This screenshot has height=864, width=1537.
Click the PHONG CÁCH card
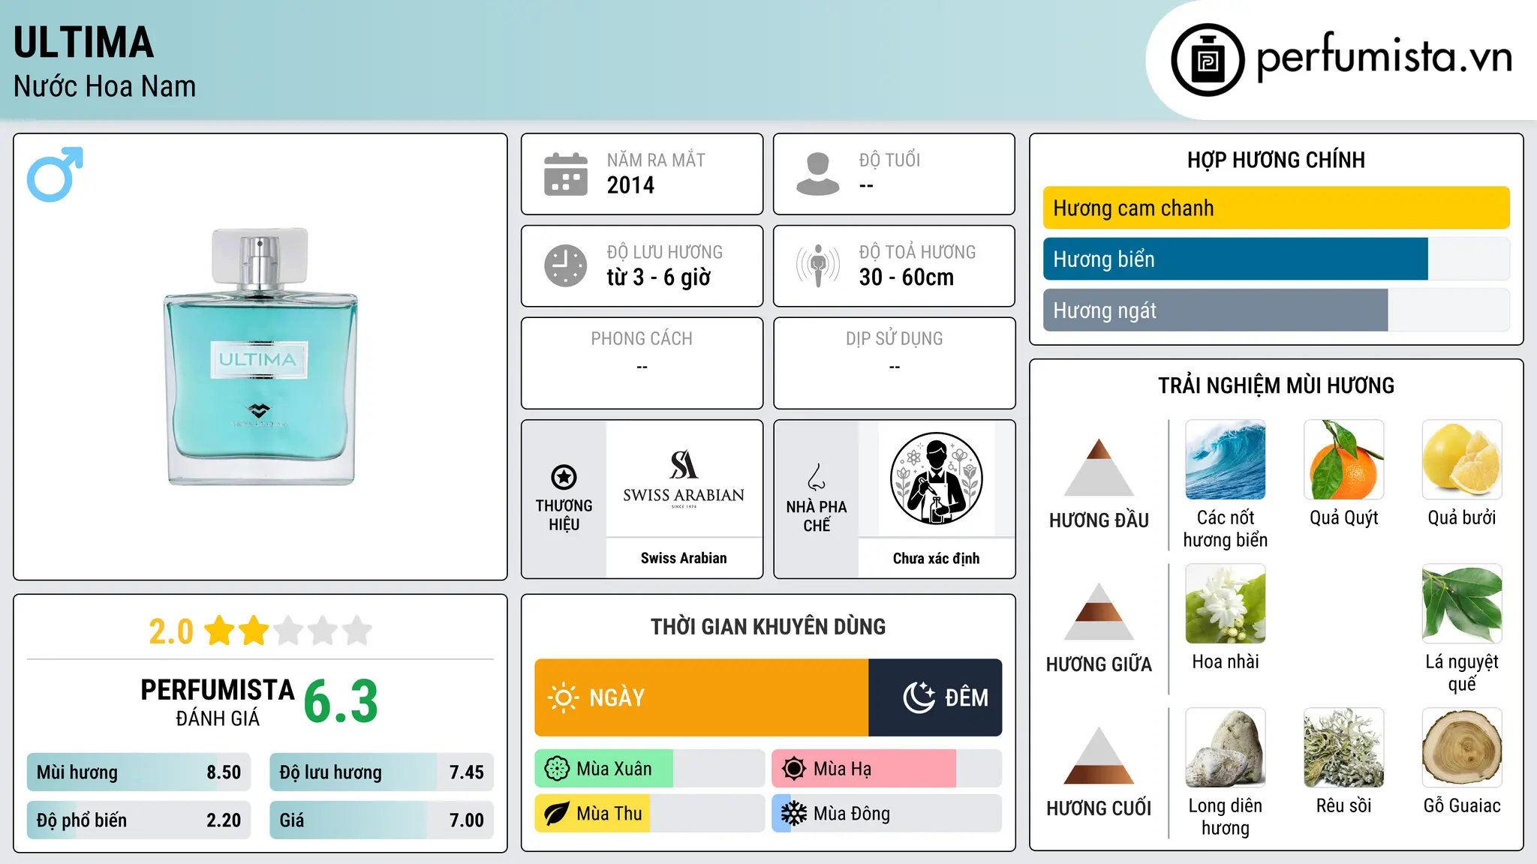coord(642,363)
